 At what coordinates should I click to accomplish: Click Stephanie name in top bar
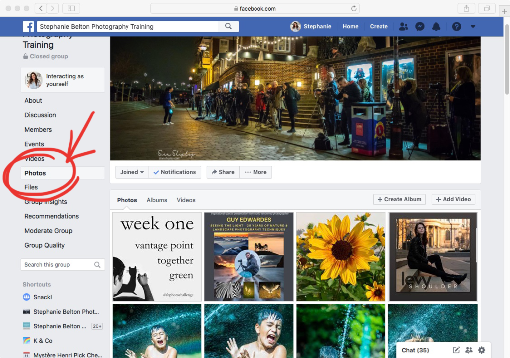coord(317,27)
